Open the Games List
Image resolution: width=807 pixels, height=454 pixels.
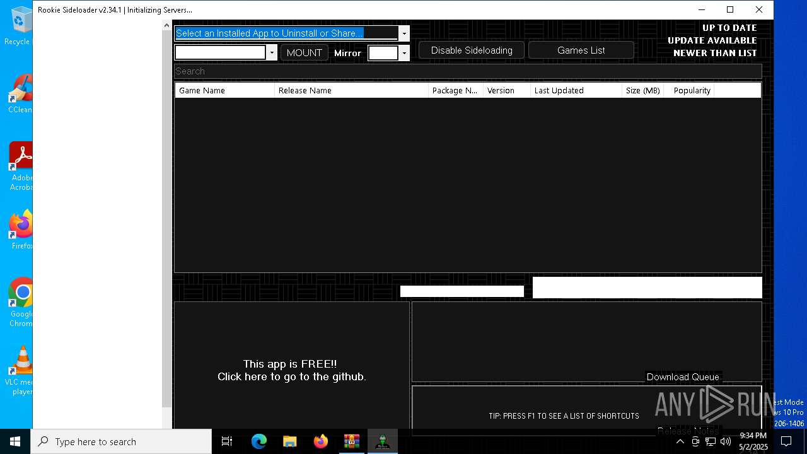pos(581,50)
